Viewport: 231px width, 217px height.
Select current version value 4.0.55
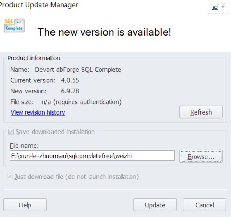point(70,80)
